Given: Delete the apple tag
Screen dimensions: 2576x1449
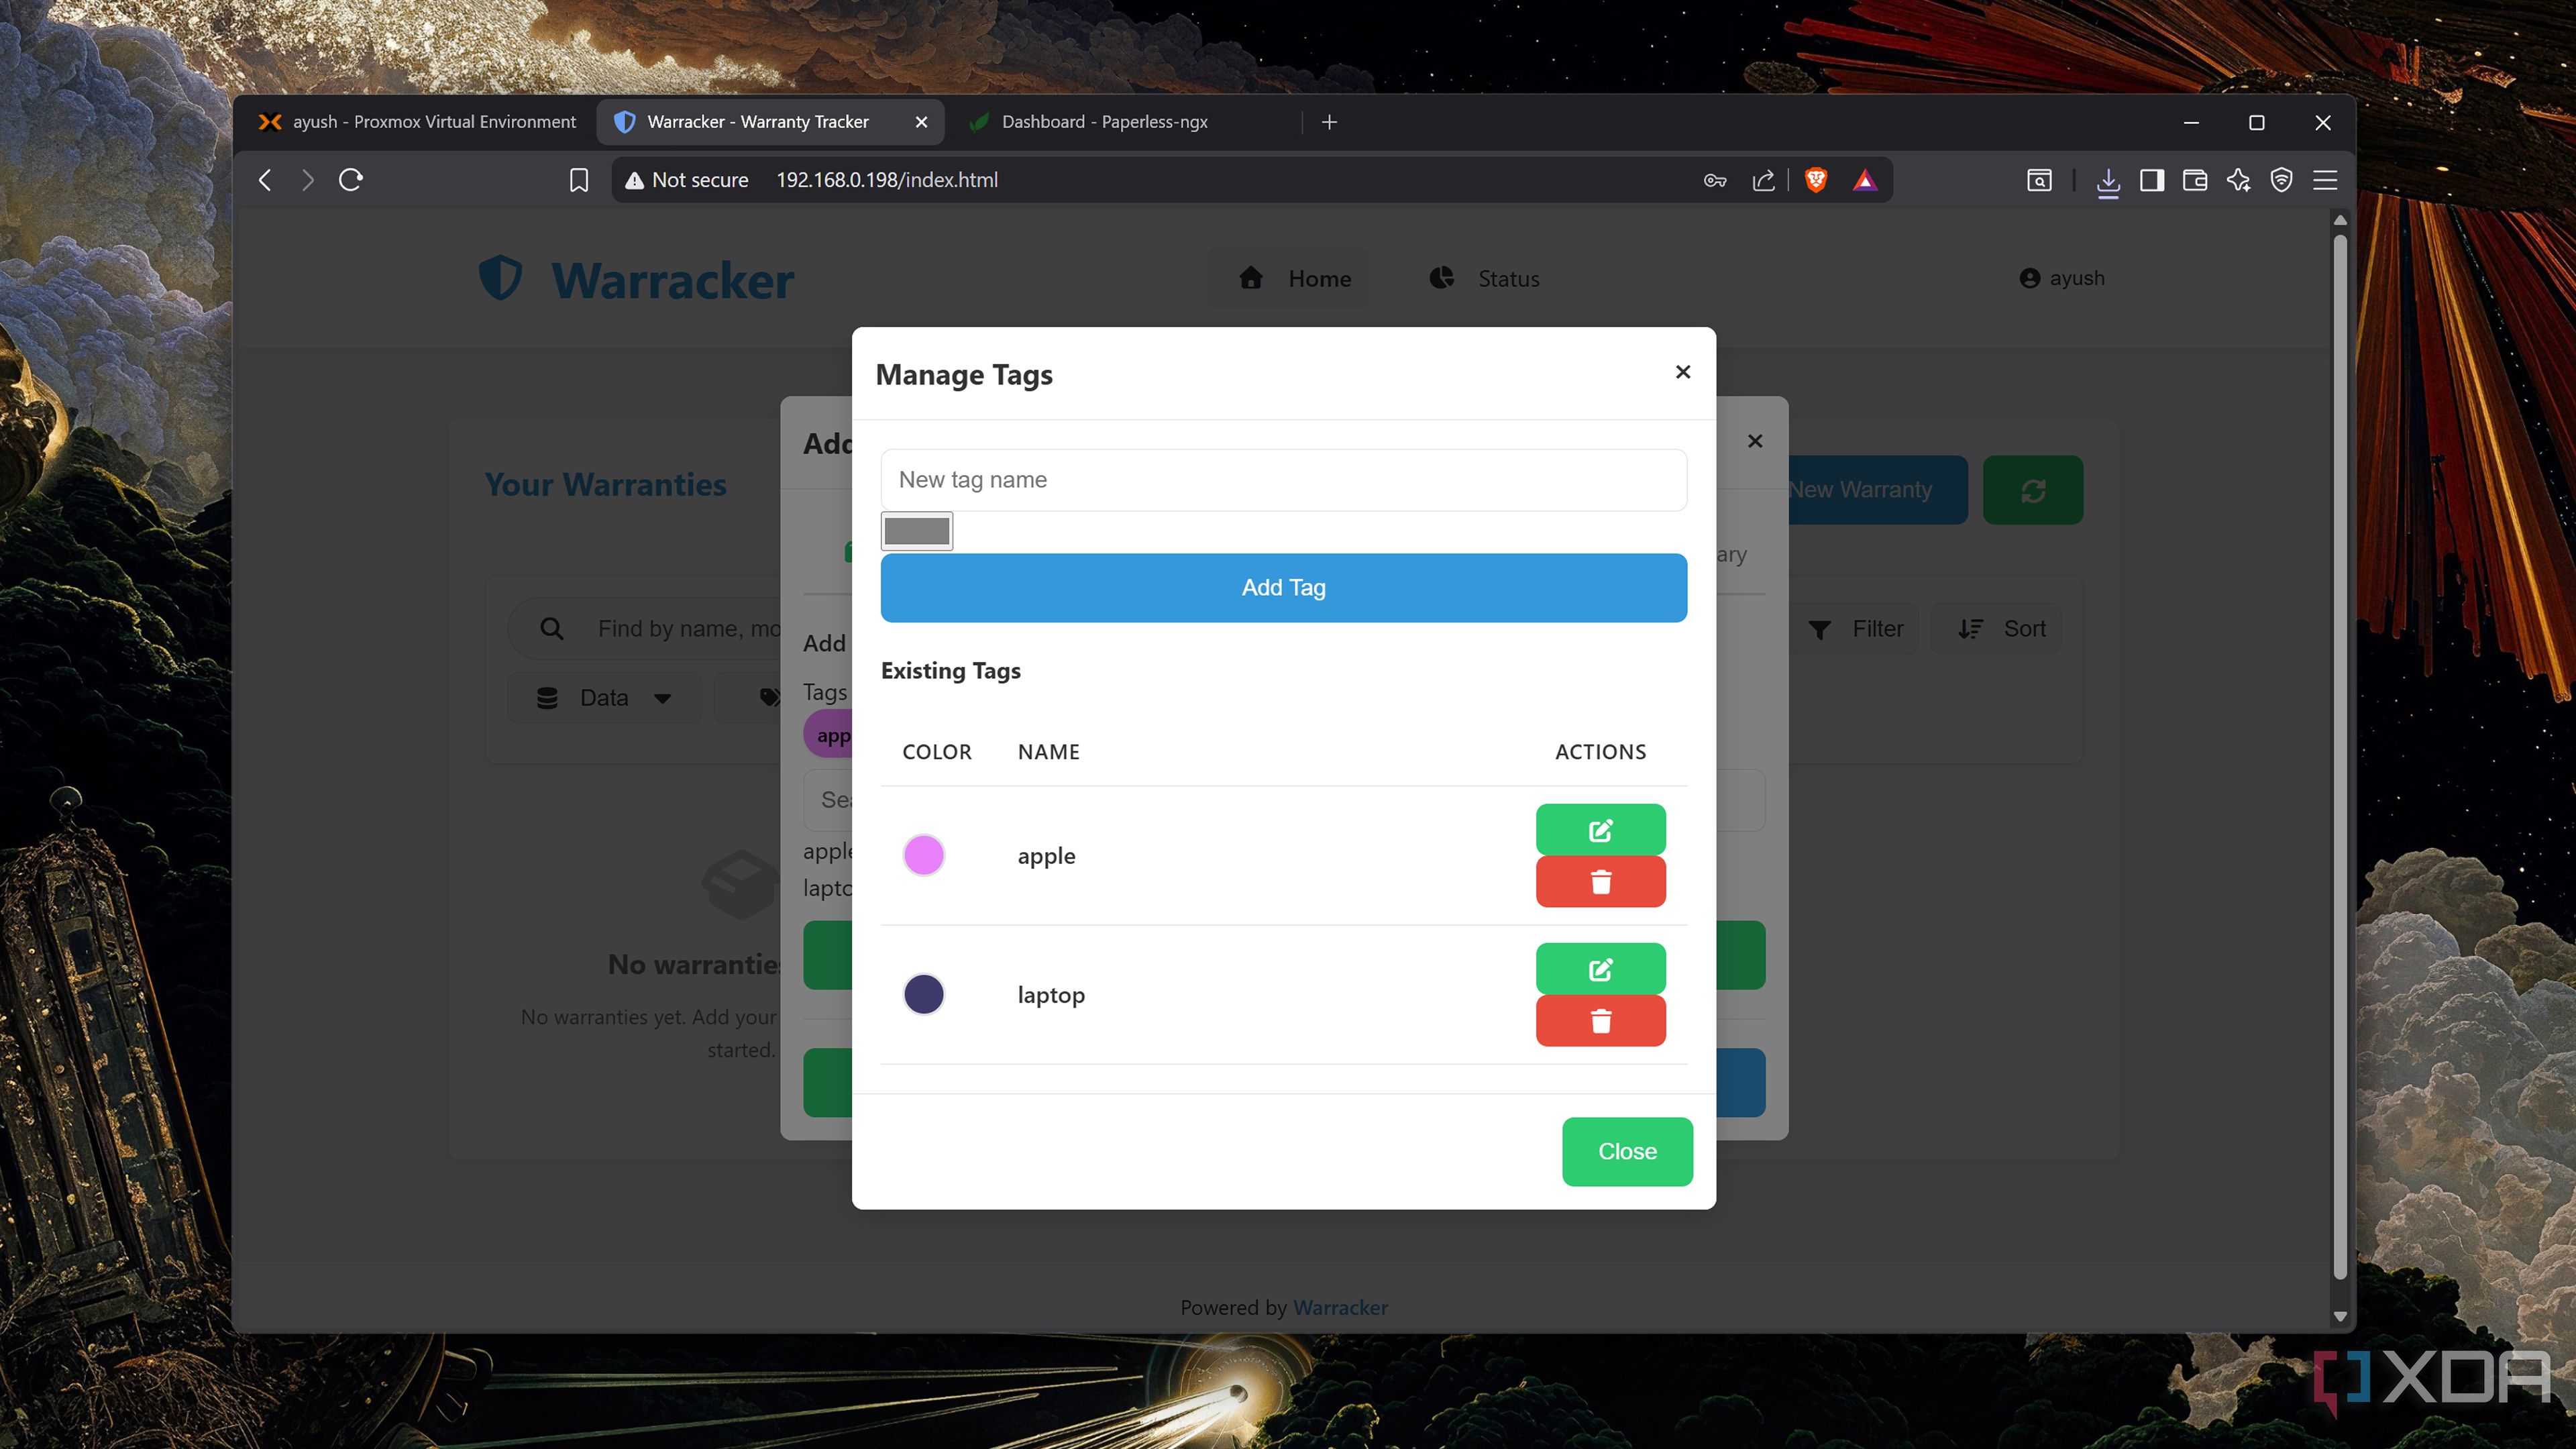Looking at the screenshot, I should pyautogui.click(x=1600, y=882).
